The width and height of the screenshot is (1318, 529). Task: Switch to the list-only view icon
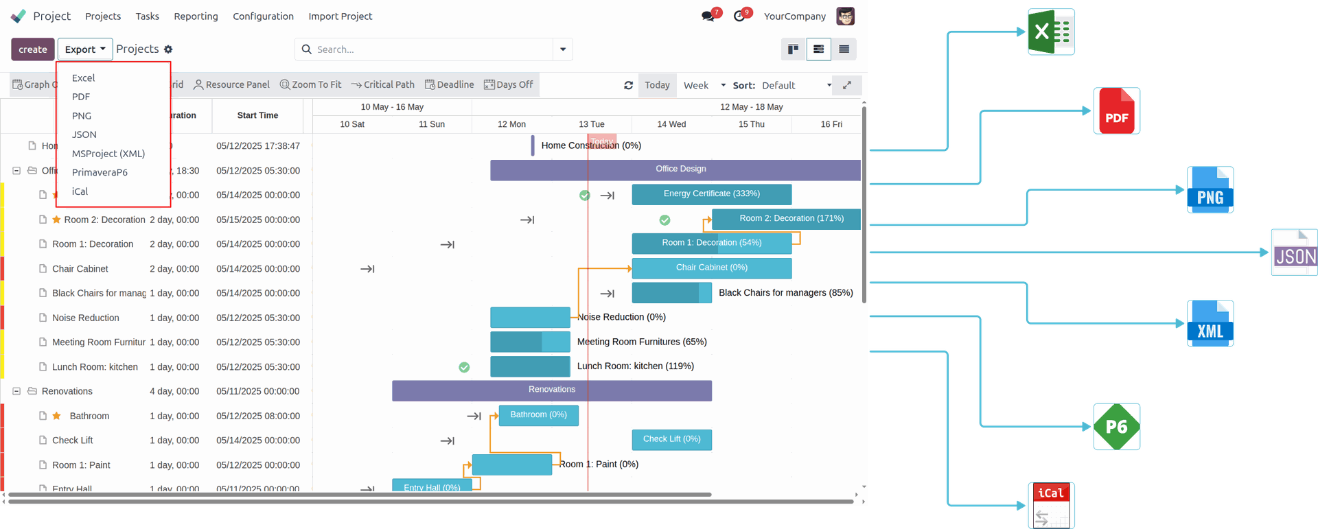point(844,49)
